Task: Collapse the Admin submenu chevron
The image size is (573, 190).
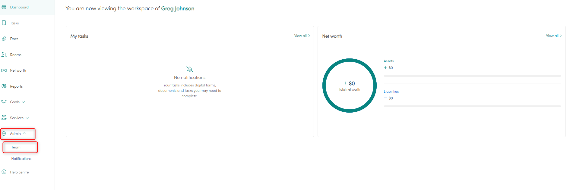Action: coord(24,133)
